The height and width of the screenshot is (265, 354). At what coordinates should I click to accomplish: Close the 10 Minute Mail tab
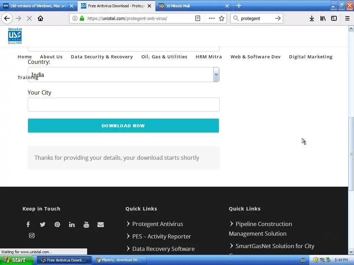pos(227,6)
